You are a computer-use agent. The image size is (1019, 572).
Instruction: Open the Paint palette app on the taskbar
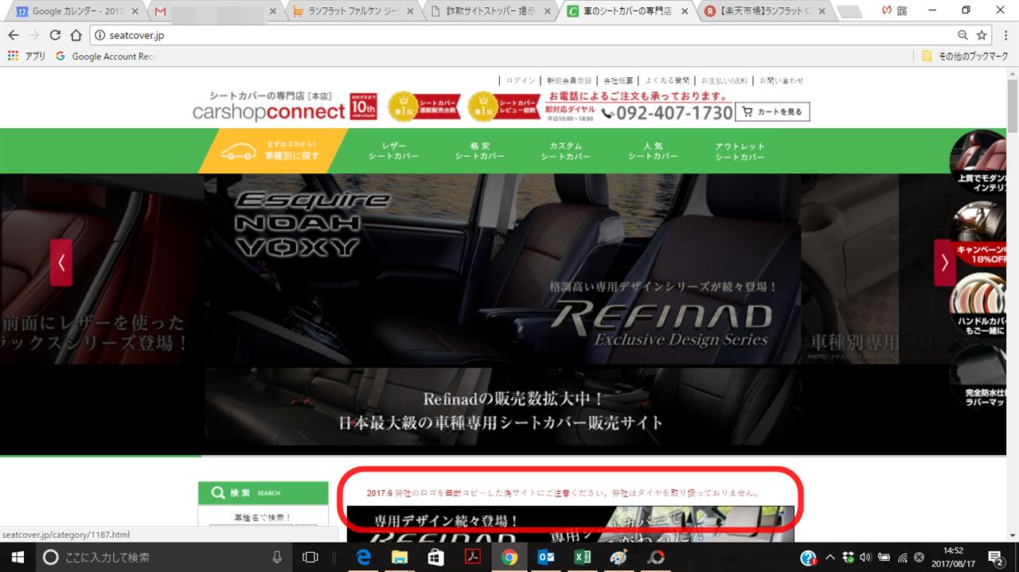(x=619, y=557)
